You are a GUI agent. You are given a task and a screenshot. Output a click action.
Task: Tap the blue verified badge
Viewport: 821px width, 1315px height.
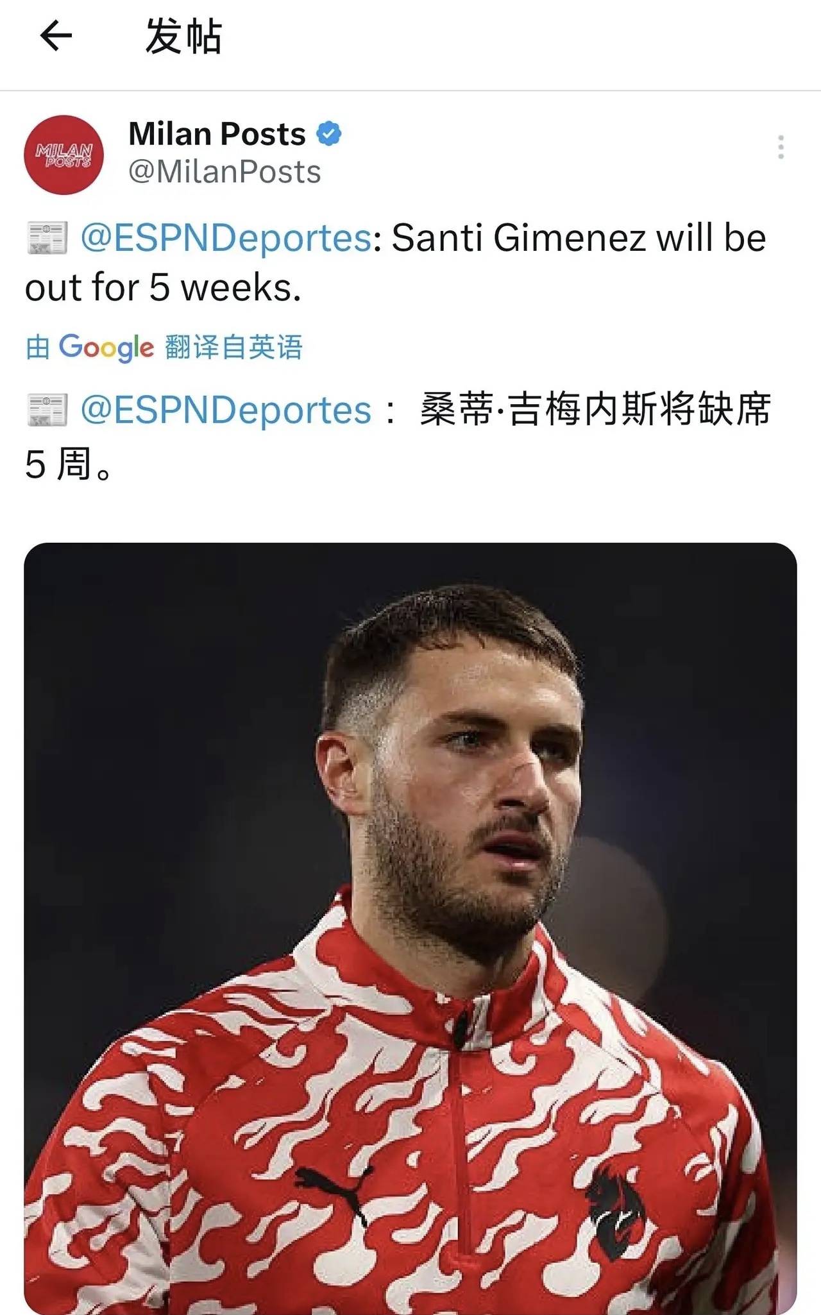(x=329, y=133)
